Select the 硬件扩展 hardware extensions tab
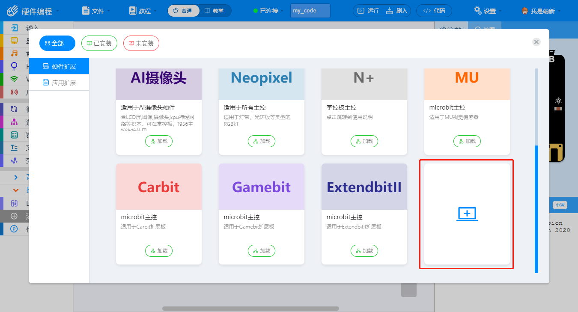Viewport: 578px width, 312px height. 59,66
